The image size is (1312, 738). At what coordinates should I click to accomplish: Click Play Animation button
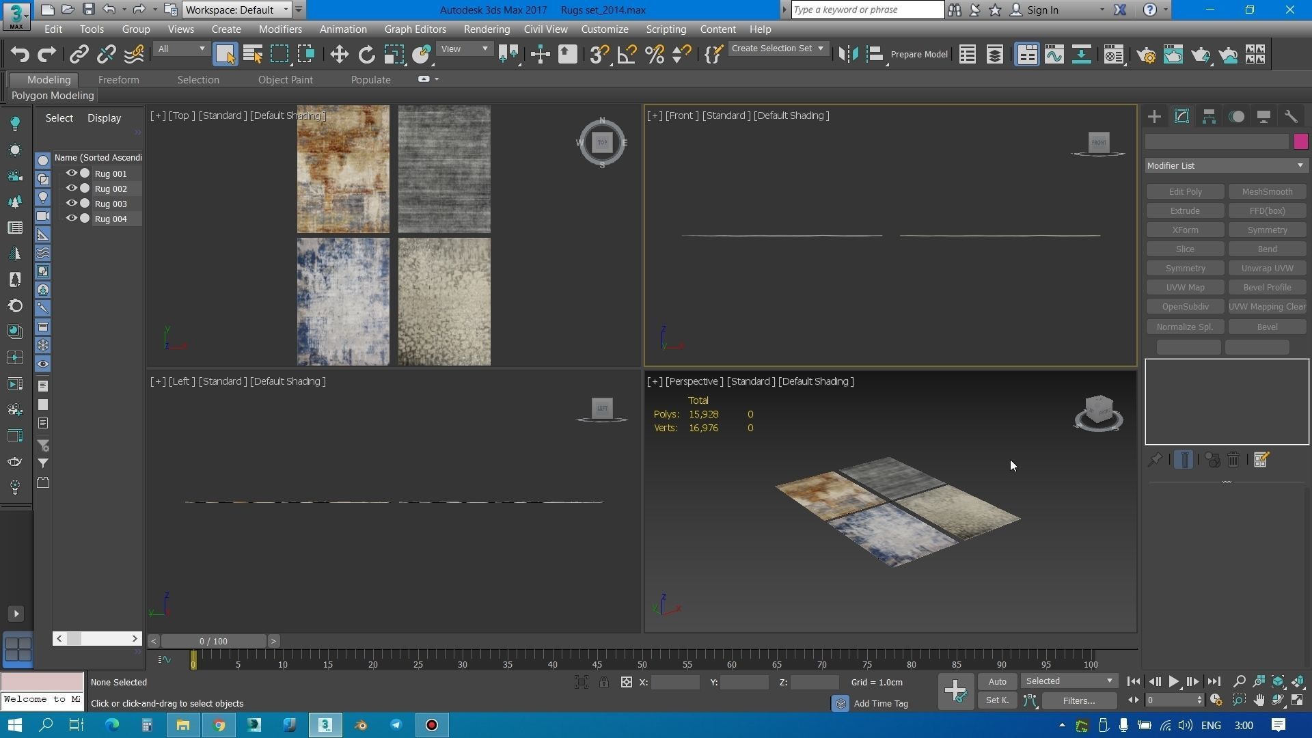pyautogui.click(x=1173, y=682)
